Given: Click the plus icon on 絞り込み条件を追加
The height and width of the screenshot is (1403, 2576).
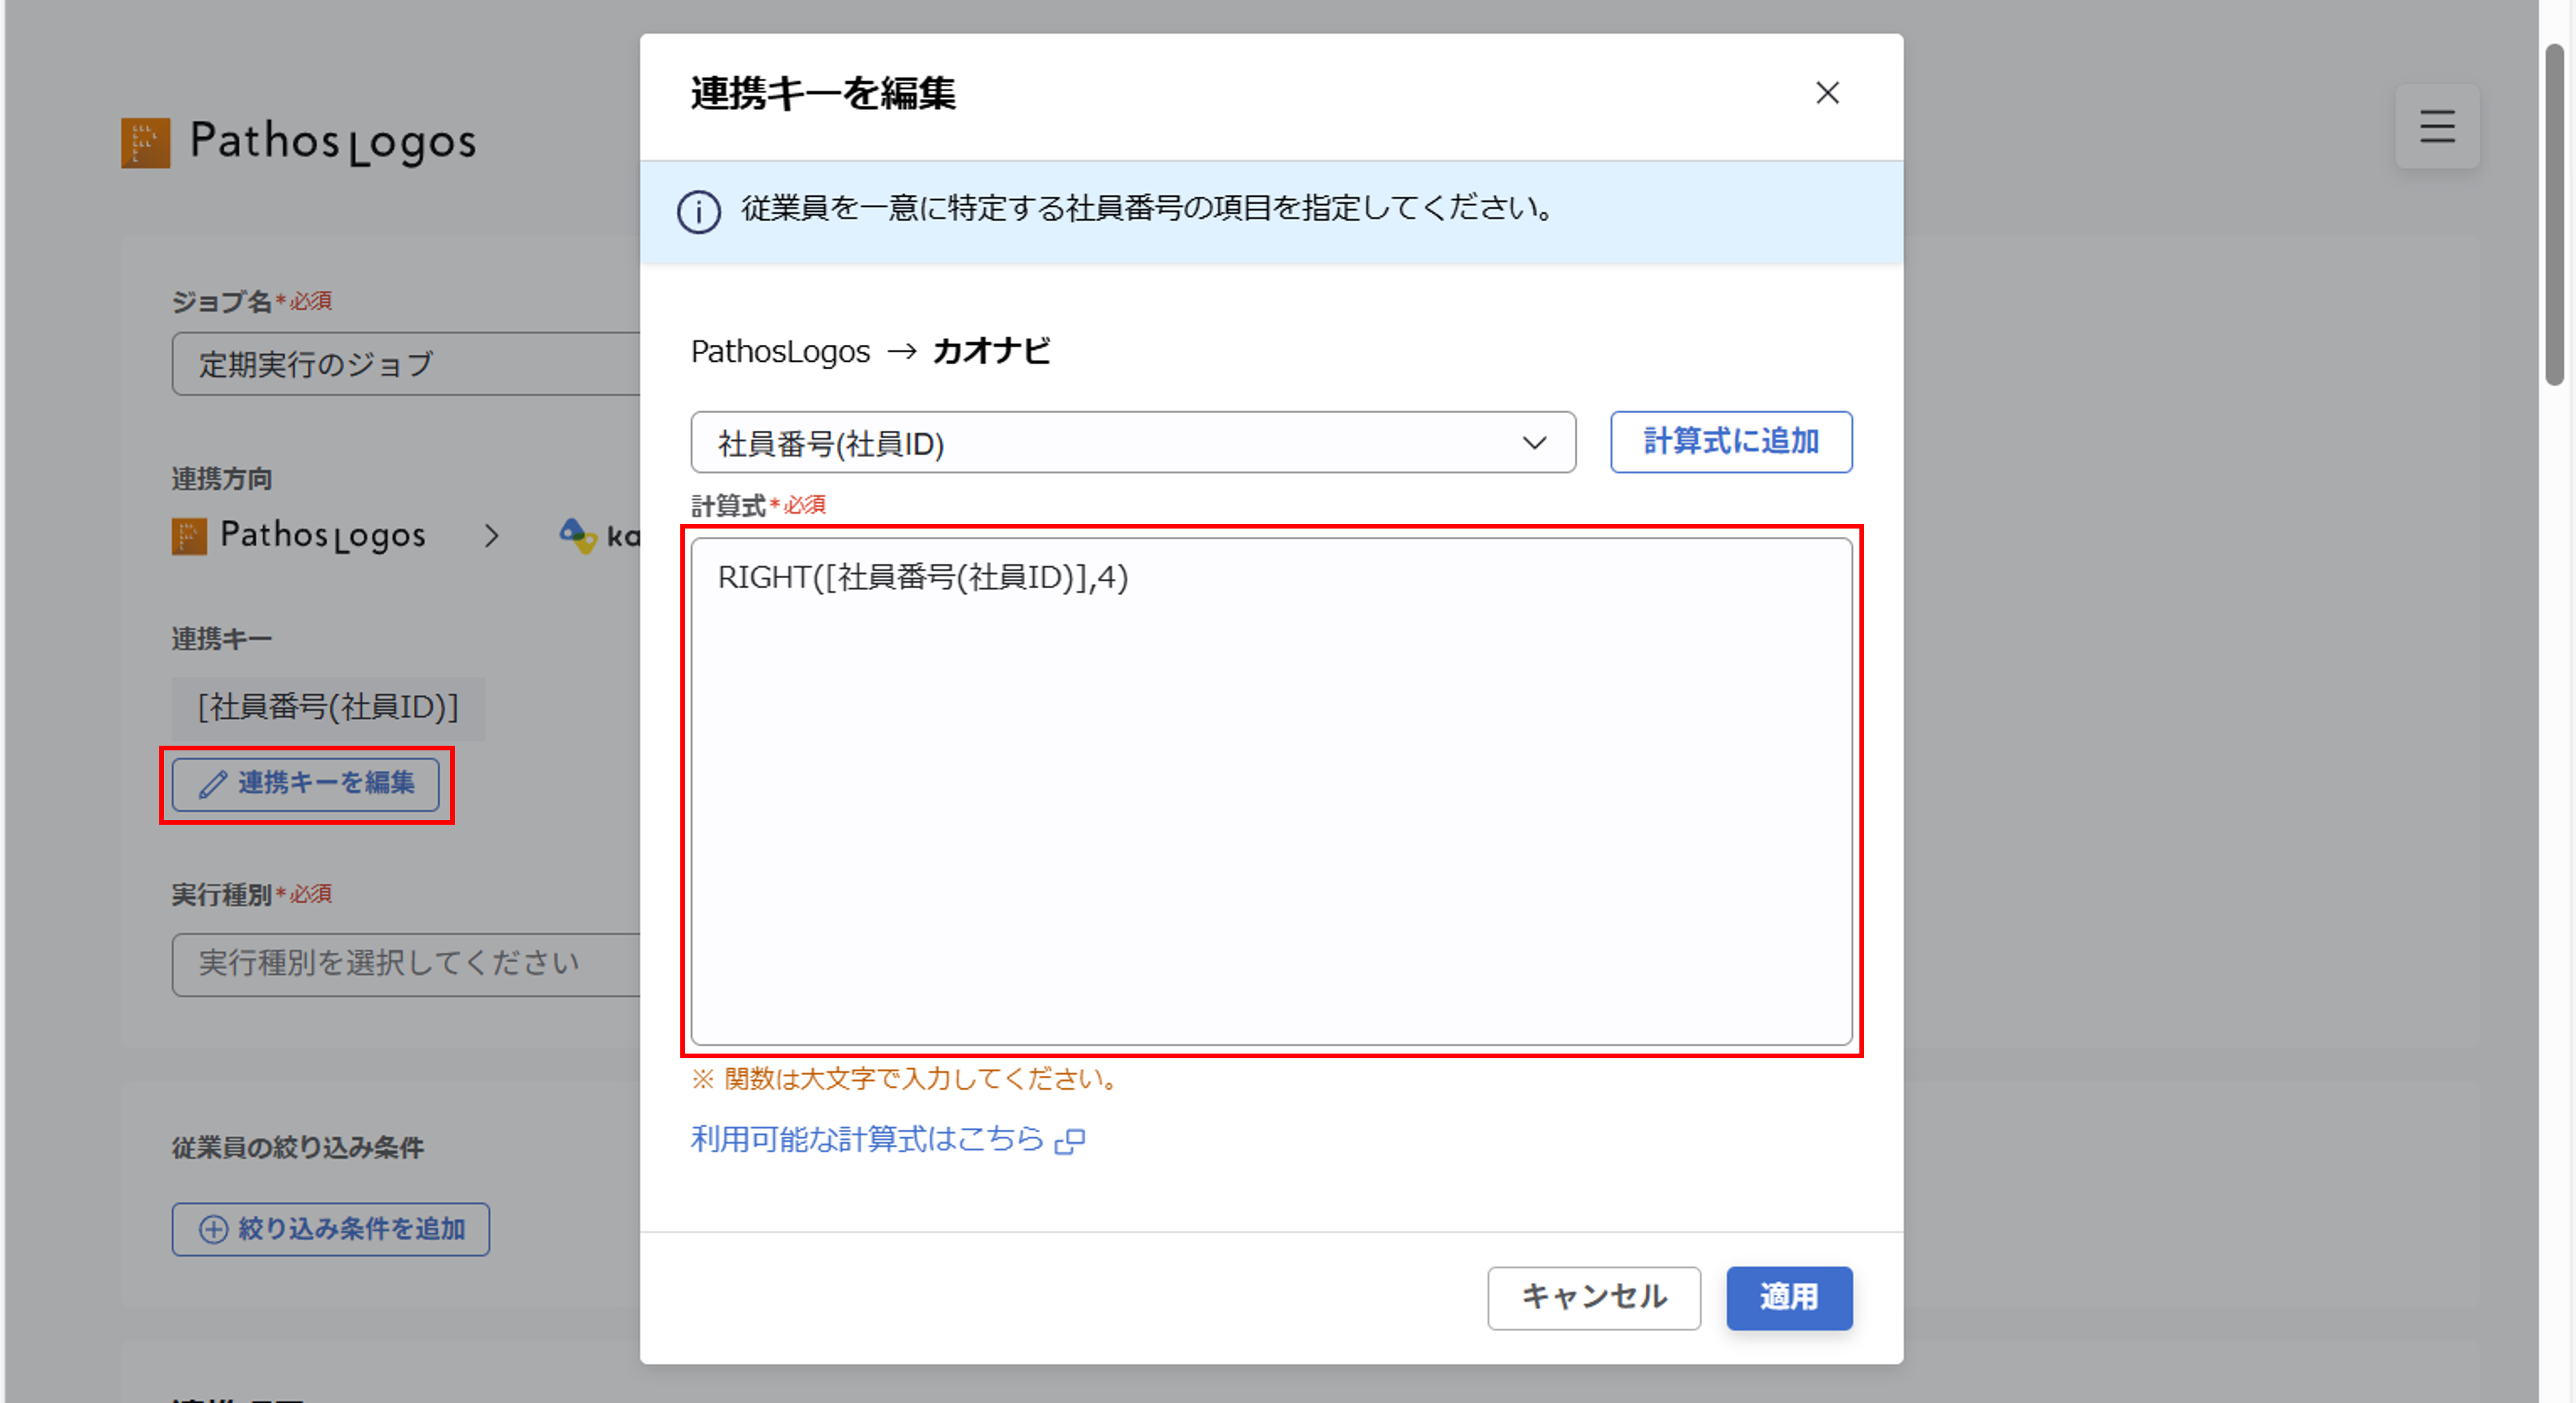Looking at the screenshot, I should click(213, 1229).
